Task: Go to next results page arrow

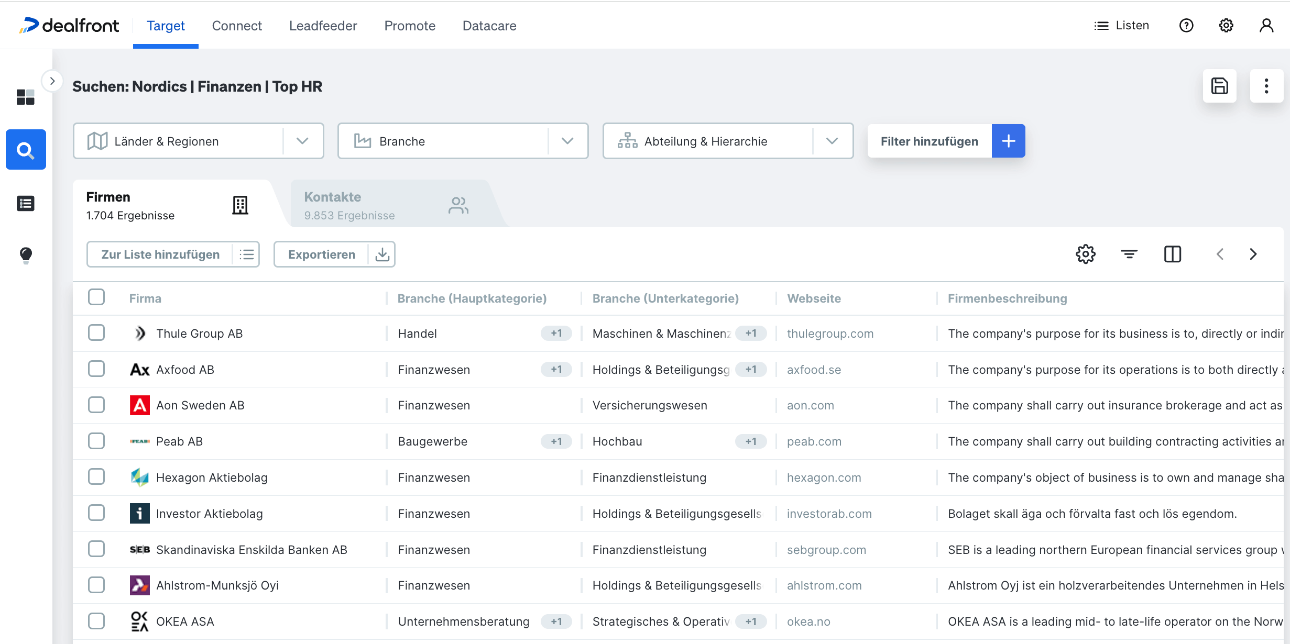Action: pyautogui.click(x=1253, y=254)
